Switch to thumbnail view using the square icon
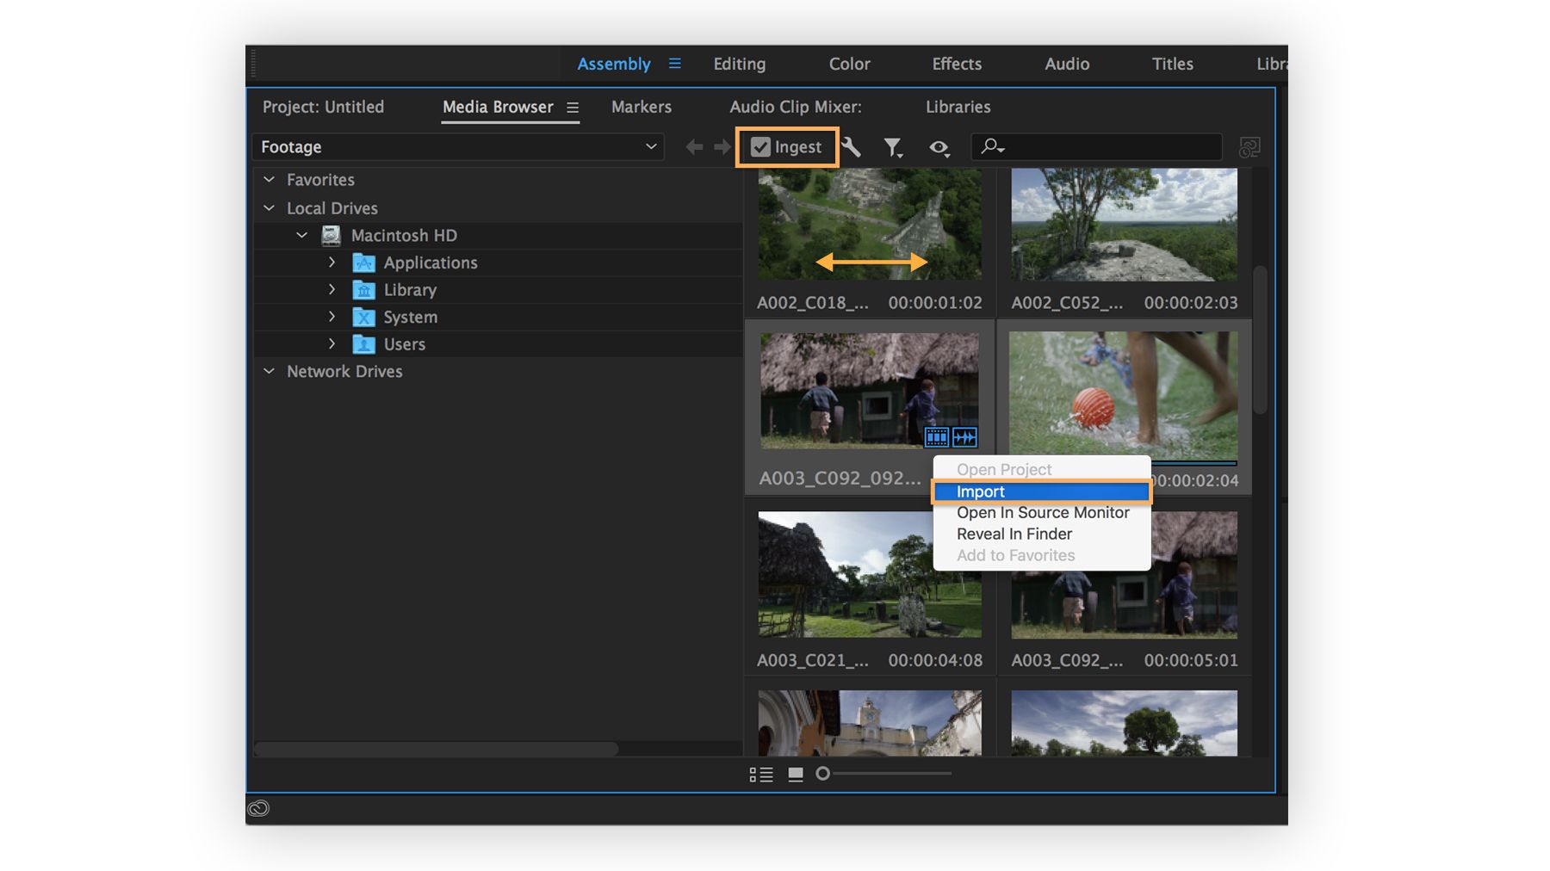The image size is (1550, 871). pos(795,774)
